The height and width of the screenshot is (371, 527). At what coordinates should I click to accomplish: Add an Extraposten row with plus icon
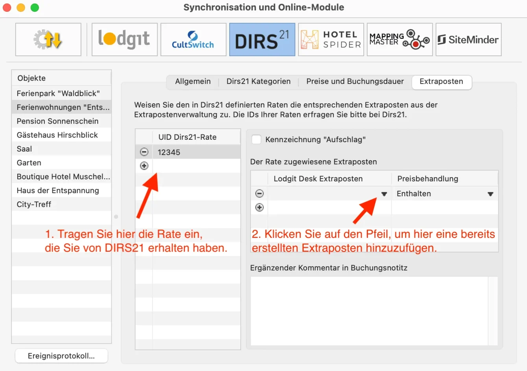coord(260,207)
